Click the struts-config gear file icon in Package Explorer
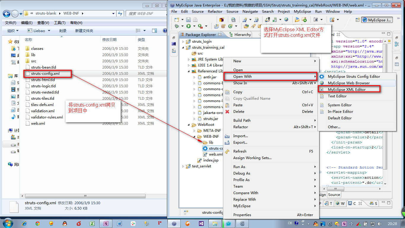Screen dimensions: 405x228 205,148
